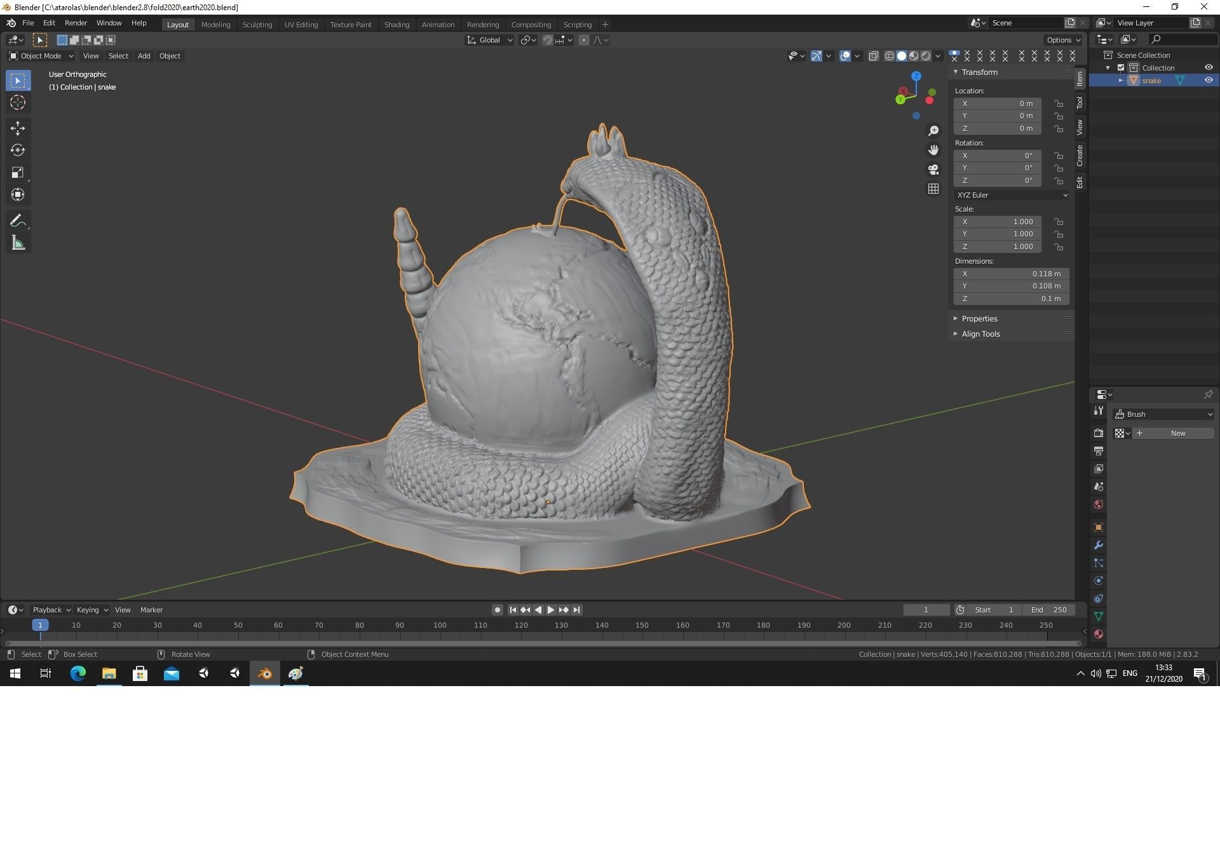Expand the Properties panel
Viewport: 1220px width, 864px height.
click(979, 318)
